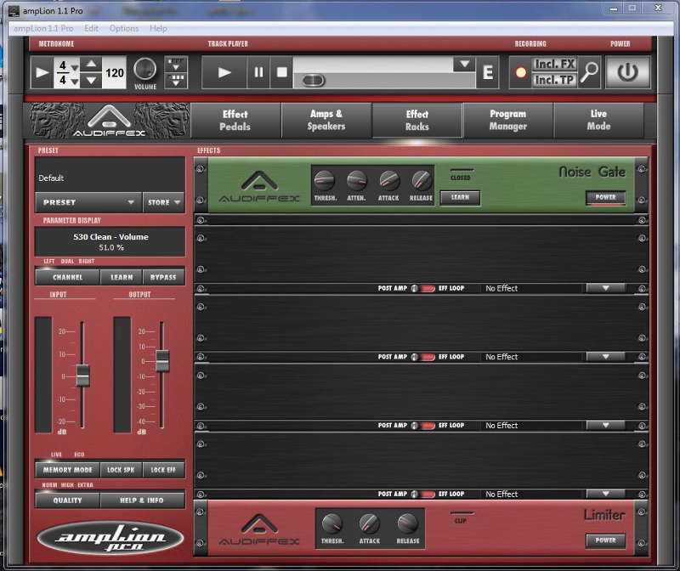Toggle Incl. FX recording option
Image resolution: width=680 pixels, height=571 pixels.
click(555, 65)
